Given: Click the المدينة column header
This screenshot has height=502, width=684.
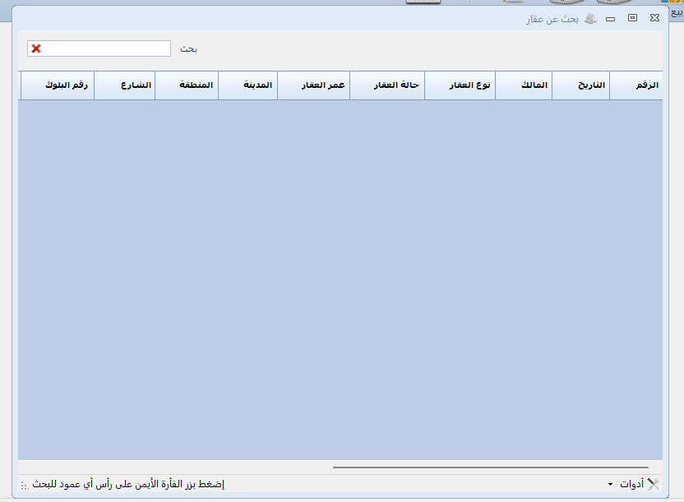Looking at the screenshot, I should coord(247,85).
